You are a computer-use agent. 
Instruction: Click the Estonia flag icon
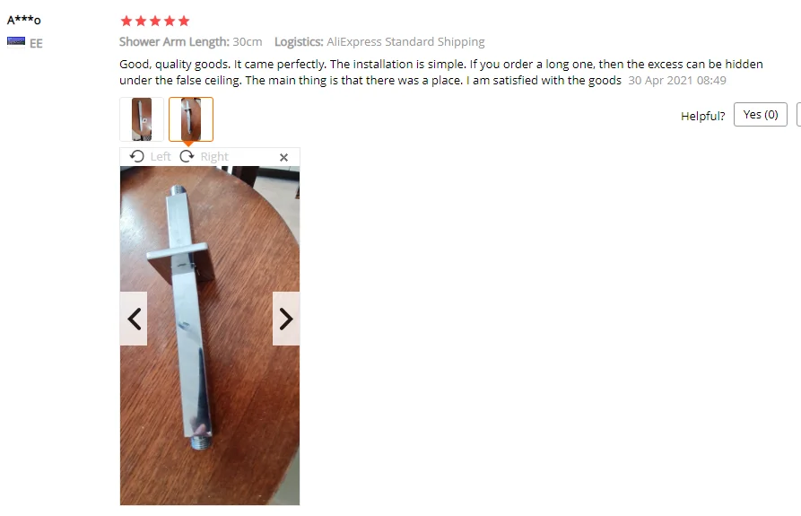[16, 41]
